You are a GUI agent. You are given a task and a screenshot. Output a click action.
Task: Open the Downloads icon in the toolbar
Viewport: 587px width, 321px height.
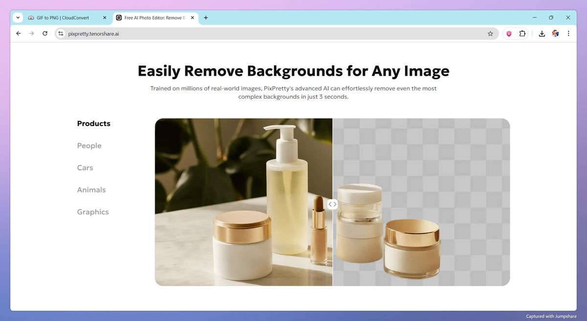542,33
